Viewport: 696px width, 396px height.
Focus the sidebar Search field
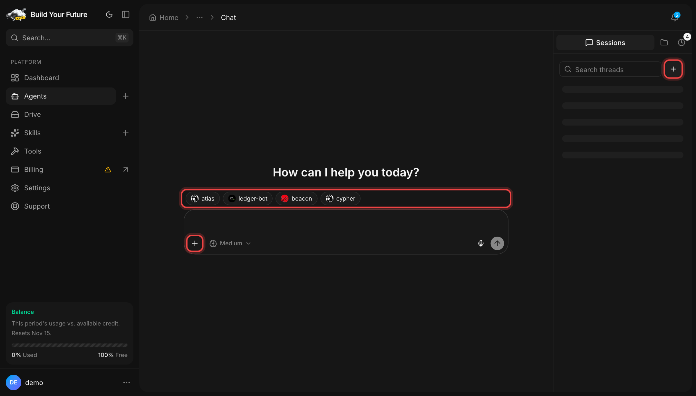pos(70,38)
